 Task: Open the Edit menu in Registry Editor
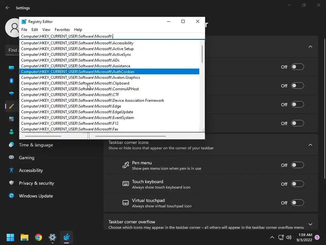point(34,30)
